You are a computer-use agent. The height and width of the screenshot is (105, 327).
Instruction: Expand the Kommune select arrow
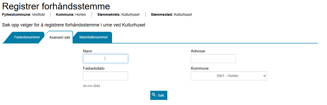coord(264,76)
